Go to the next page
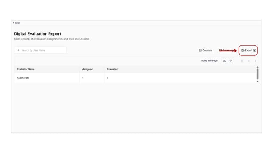Image resolution: width=273 pixels, height=153 pixels. (x=256, y=61)
